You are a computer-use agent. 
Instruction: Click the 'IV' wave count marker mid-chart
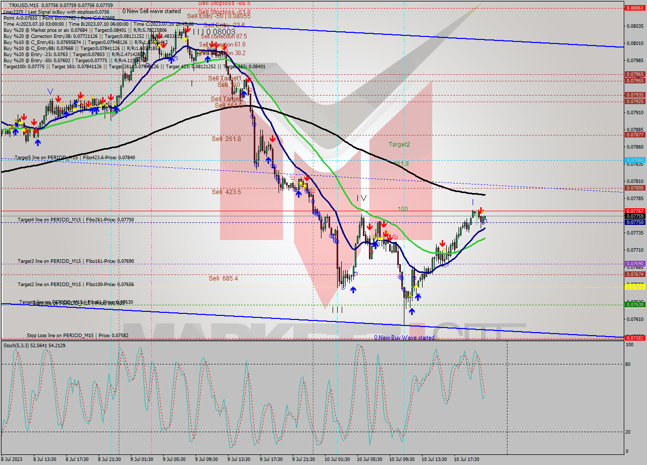tap(362, 199)
